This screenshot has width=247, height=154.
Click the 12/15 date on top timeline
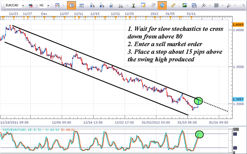pos(95,14)
